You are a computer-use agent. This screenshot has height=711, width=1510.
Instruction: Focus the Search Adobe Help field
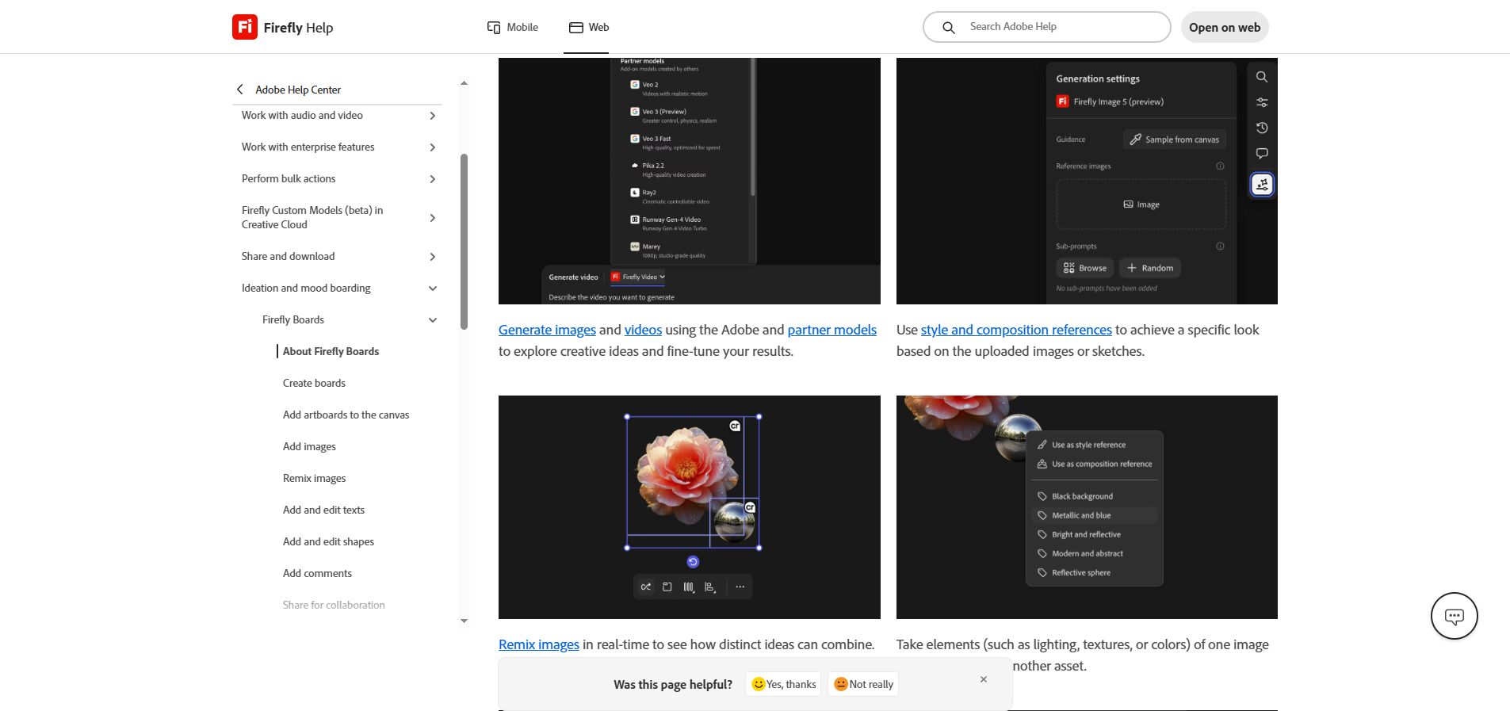pos(1046,27)
